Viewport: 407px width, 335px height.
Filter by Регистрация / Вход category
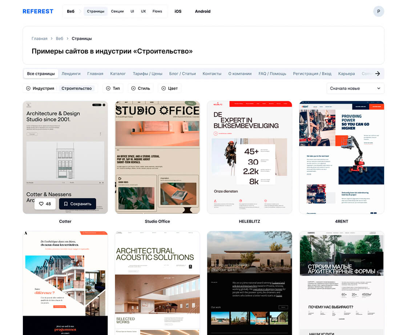coord(312,74)
